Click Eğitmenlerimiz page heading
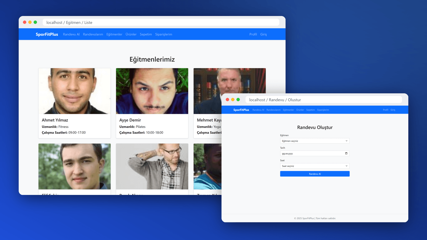This screenshot has width=427, height=240. coord(152,59)
